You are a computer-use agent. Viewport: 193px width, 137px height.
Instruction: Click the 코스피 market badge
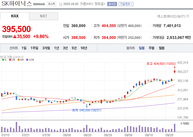[x=51, y=4]
